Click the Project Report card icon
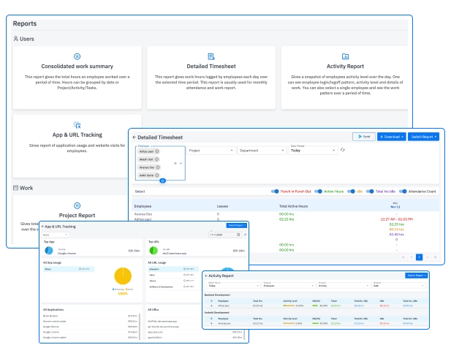The width and height of the screenshot is (451, 345). pos(77,206)
